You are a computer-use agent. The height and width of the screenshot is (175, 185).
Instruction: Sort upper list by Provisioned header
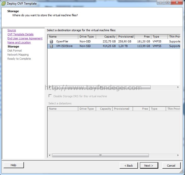coord(126,37)
